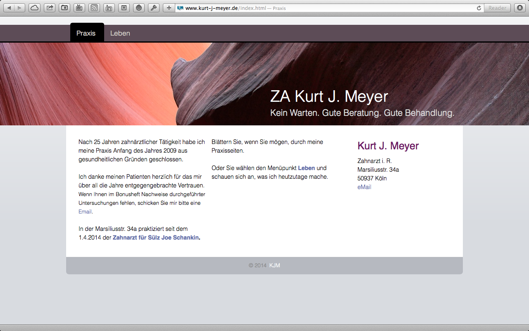Viewport: 529px width, 331px height.
Task: Open the Zahnarzt für Sülz Joe Schankin link
Action: pyautogui.click(x=155, y=237)
